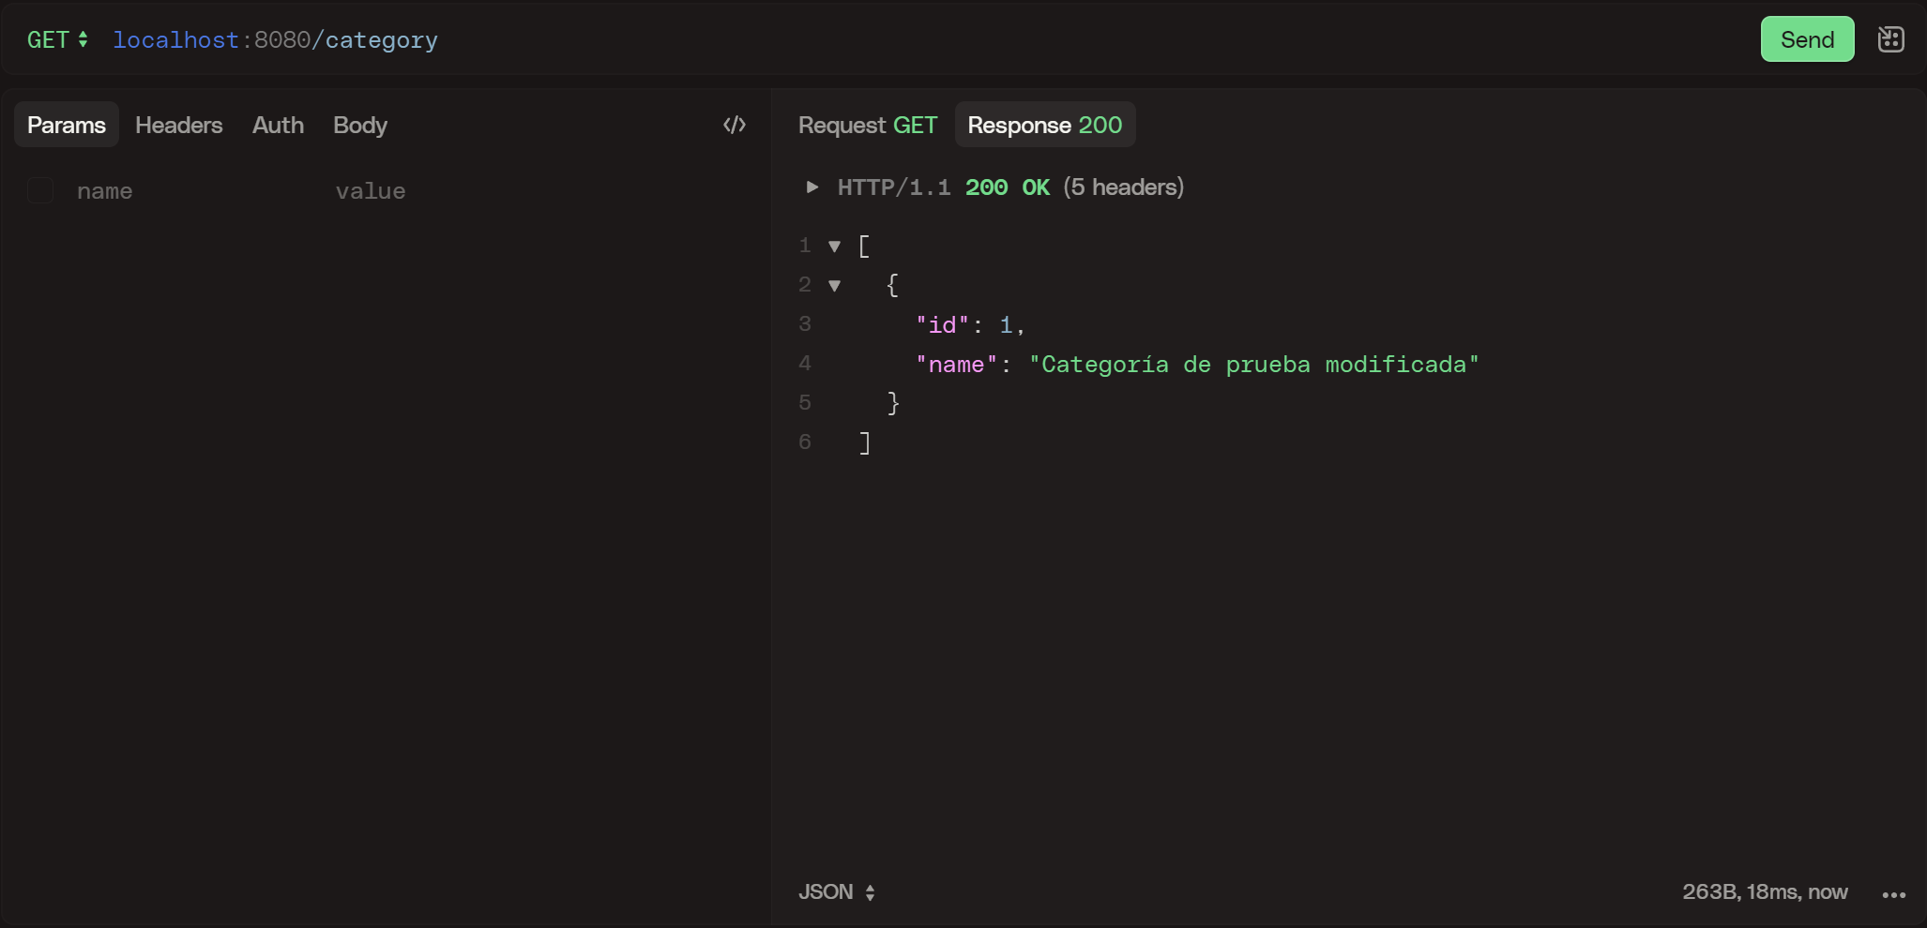Collapse the JSON array on line 1

(834, 247)
